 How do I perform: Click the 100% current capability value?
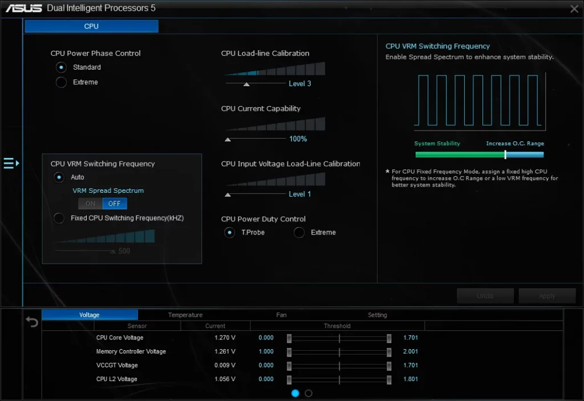298,139
